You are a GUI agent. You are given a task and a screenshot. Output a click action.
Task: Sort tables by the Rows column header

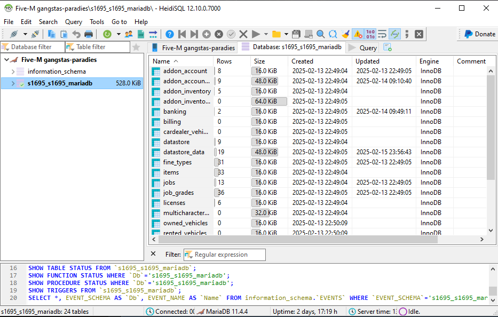pyautogui.click(x=224, y=61)
